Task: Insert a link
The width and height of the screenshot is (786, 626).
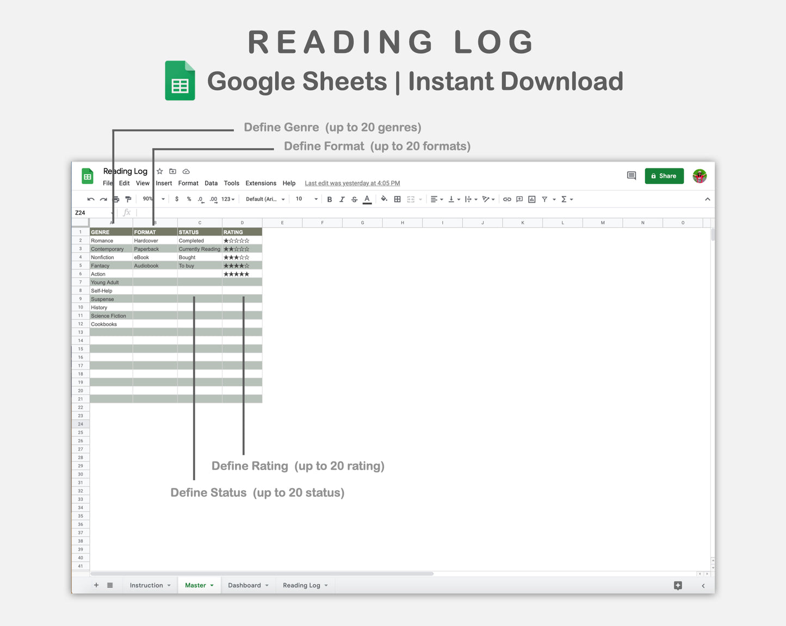Action: (508, 199)
